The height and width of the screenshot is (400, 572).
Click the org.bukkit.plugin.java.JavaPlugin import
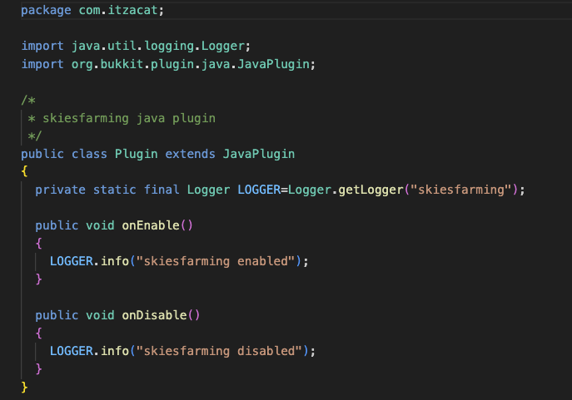pyautogui.click(x=192, y=63)
